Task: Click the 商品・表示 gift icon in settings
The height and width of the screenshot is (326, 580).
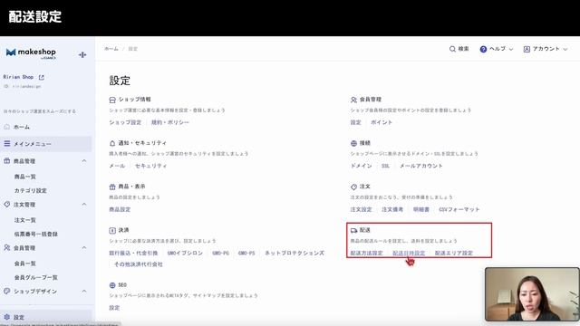Action: point(112,187)
